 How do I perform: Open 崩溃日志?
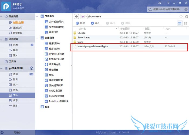click(52, 32)
